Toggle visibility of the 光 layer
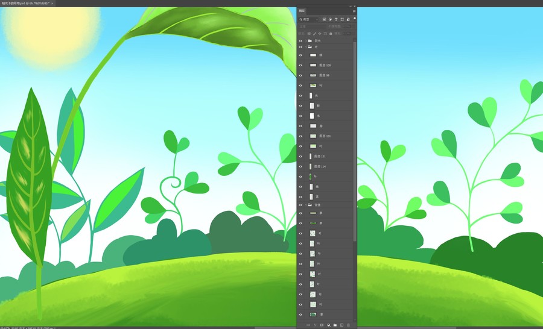Viewport: 543px width, 329px height. pyautogui.click(x=300, y=95)
